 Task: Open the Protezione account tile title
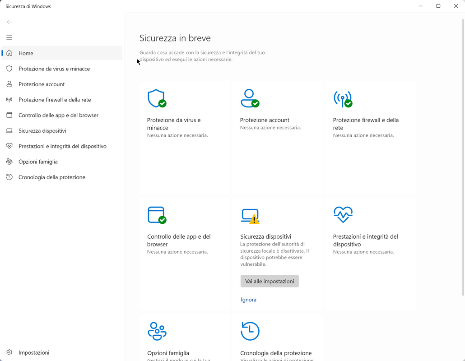(x=265, y=120)
